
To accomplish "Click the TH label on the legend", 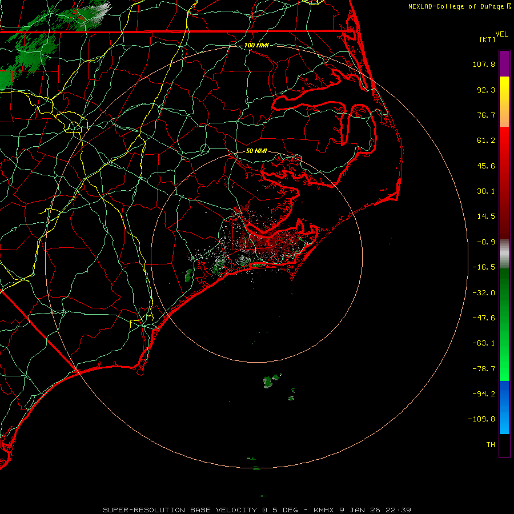I will tap(491, 444).
